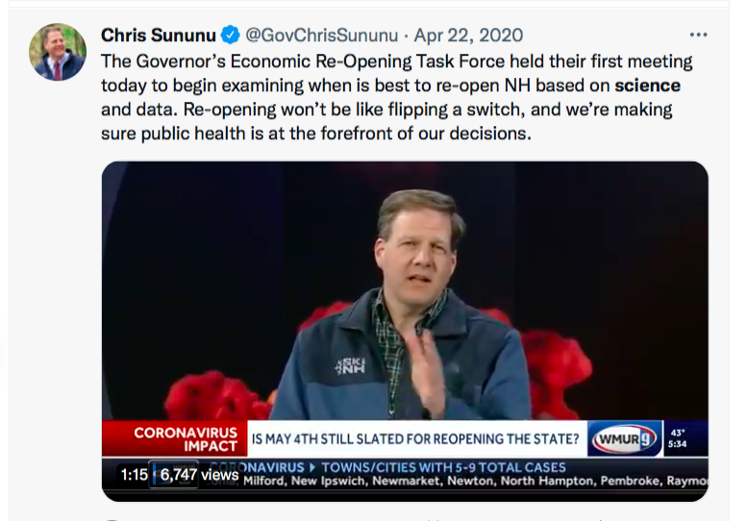Click the "Is May 4th still slated" headline
The image size is (747, 521).
click(x=414, y=439)
